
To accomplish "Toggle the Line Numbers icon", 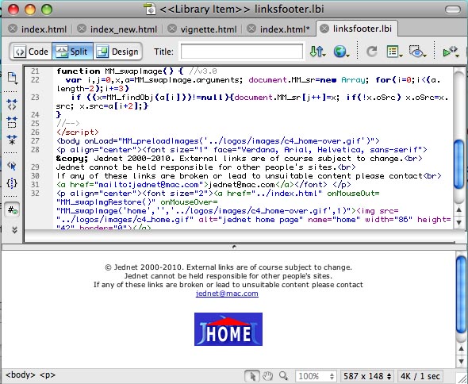I will click(x=12, y=210).
